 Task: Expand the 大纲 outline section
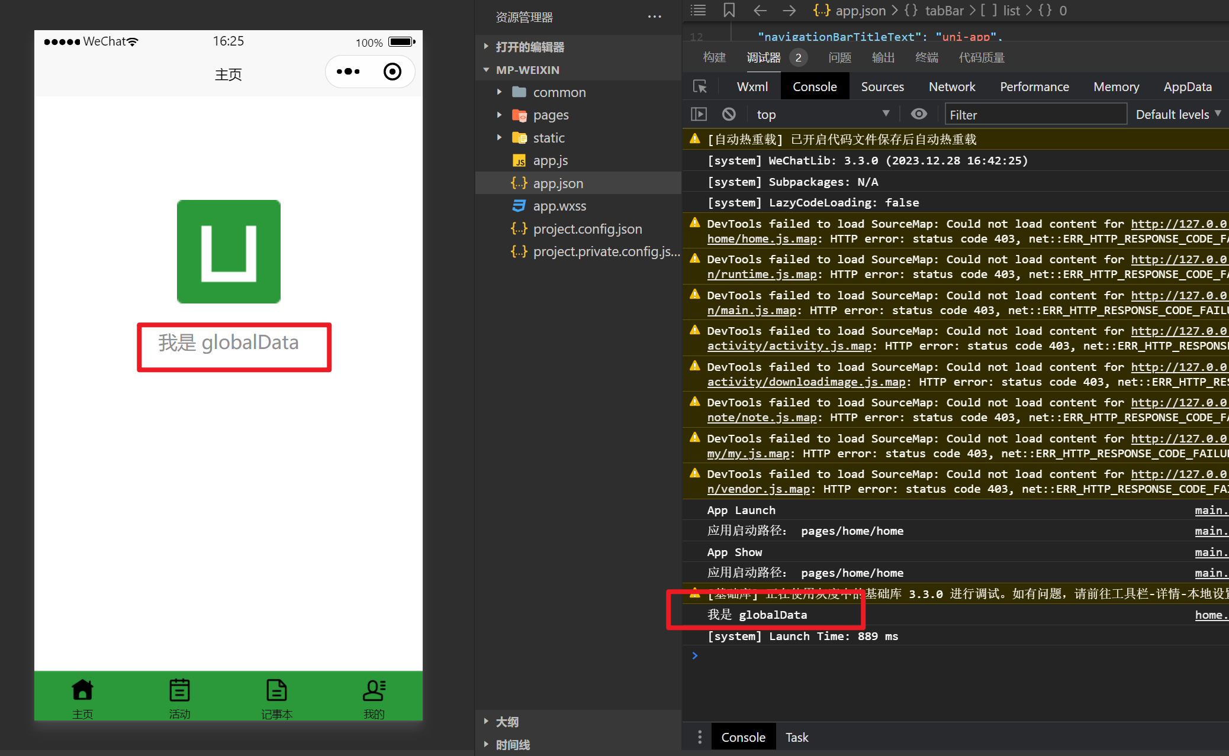[507, 722]
